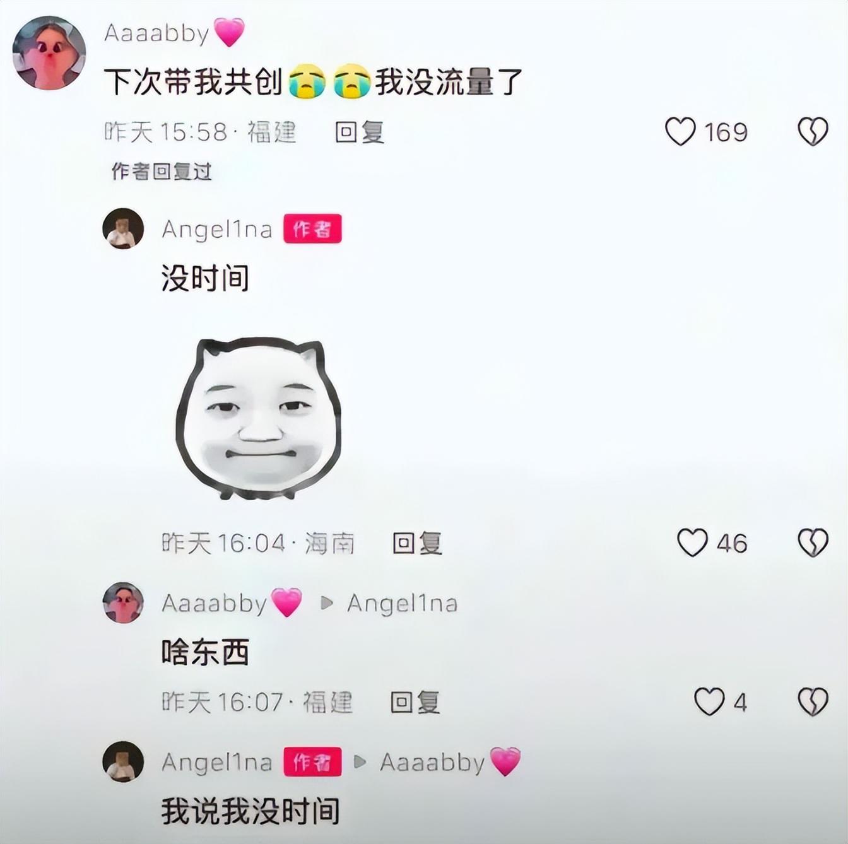Reply to the 16:07 福建 comment
This screenshot has height=844, width=848.
[415, 701]
